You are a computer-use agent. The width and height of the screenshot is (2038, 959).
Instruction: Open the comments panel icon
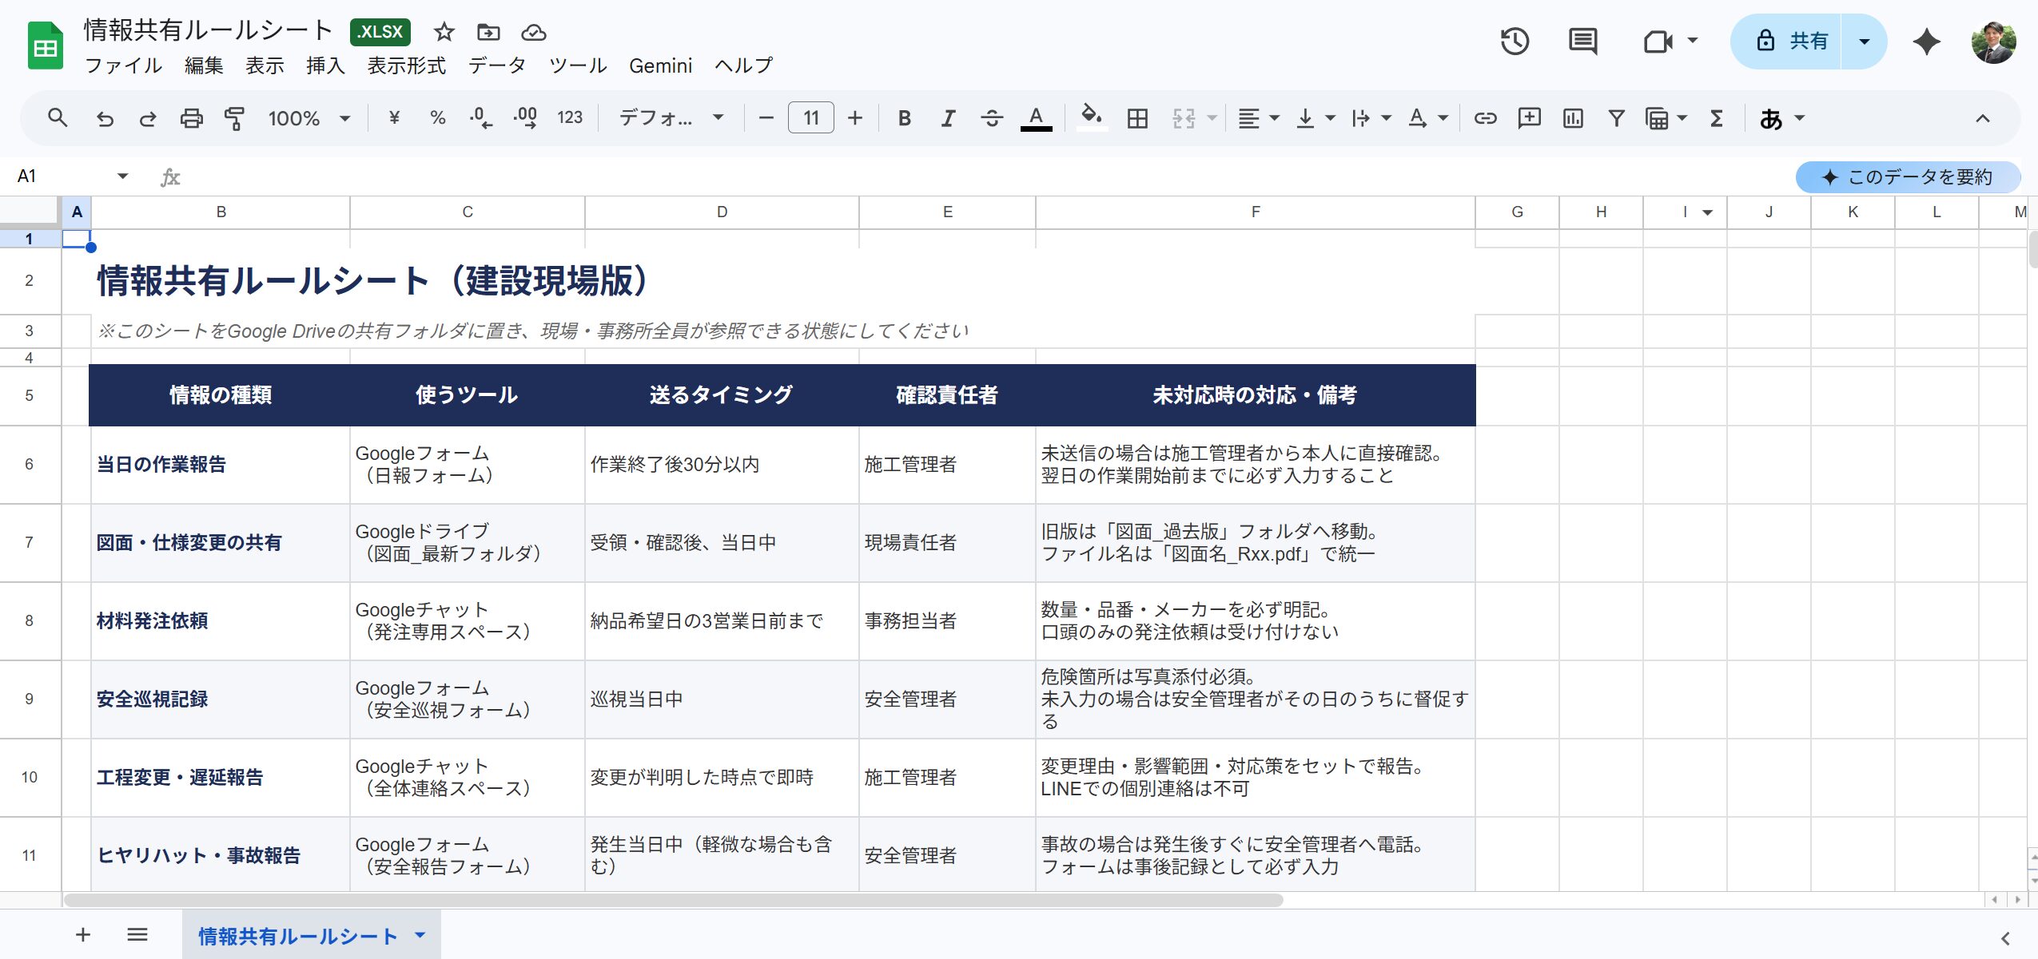click(x=1582, y=41)
